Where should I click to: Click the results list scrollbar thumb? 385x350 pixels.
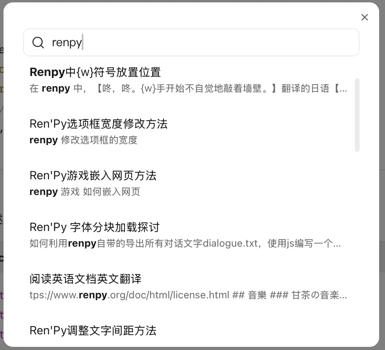click(357, 114)
